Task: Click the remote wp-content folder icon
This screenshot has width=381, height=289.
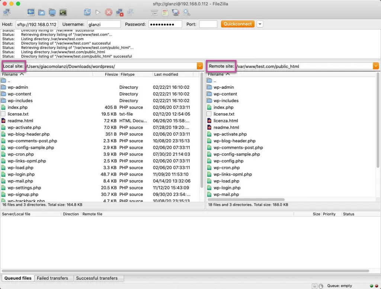Action: [209, 94]
